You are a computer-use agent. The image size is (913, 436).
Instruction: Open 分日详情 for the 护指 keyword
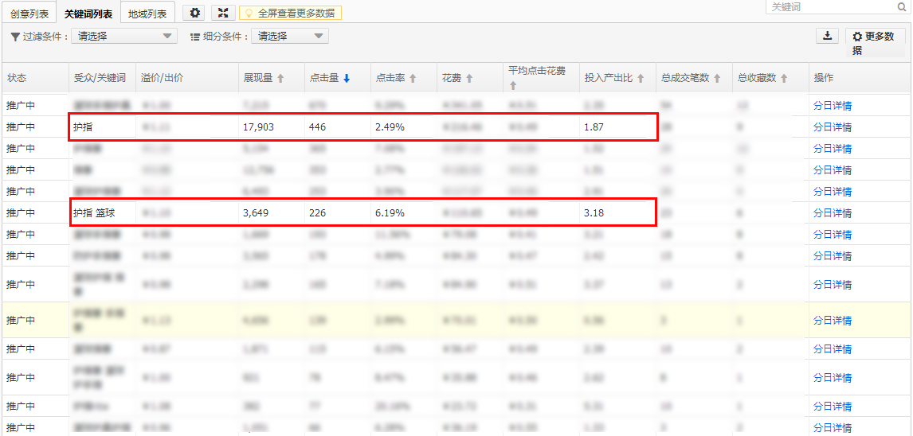832,127
